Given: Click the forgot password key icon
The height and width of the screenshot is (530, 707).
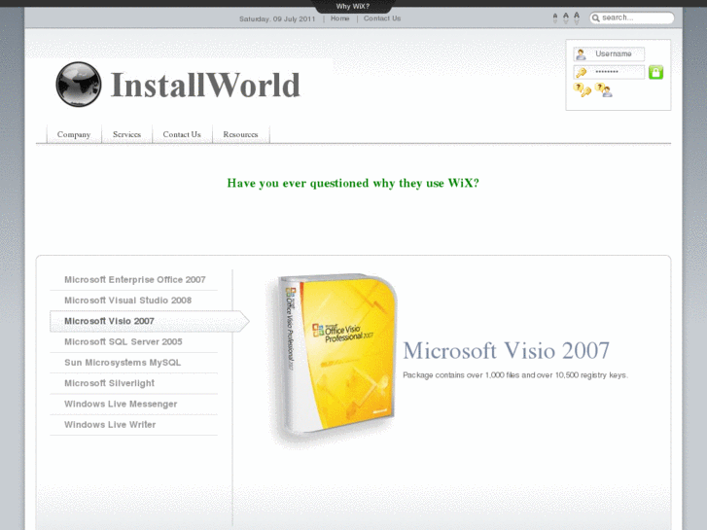Looking at the screenshot, I should pyautogui.click(x=583, y=89).
